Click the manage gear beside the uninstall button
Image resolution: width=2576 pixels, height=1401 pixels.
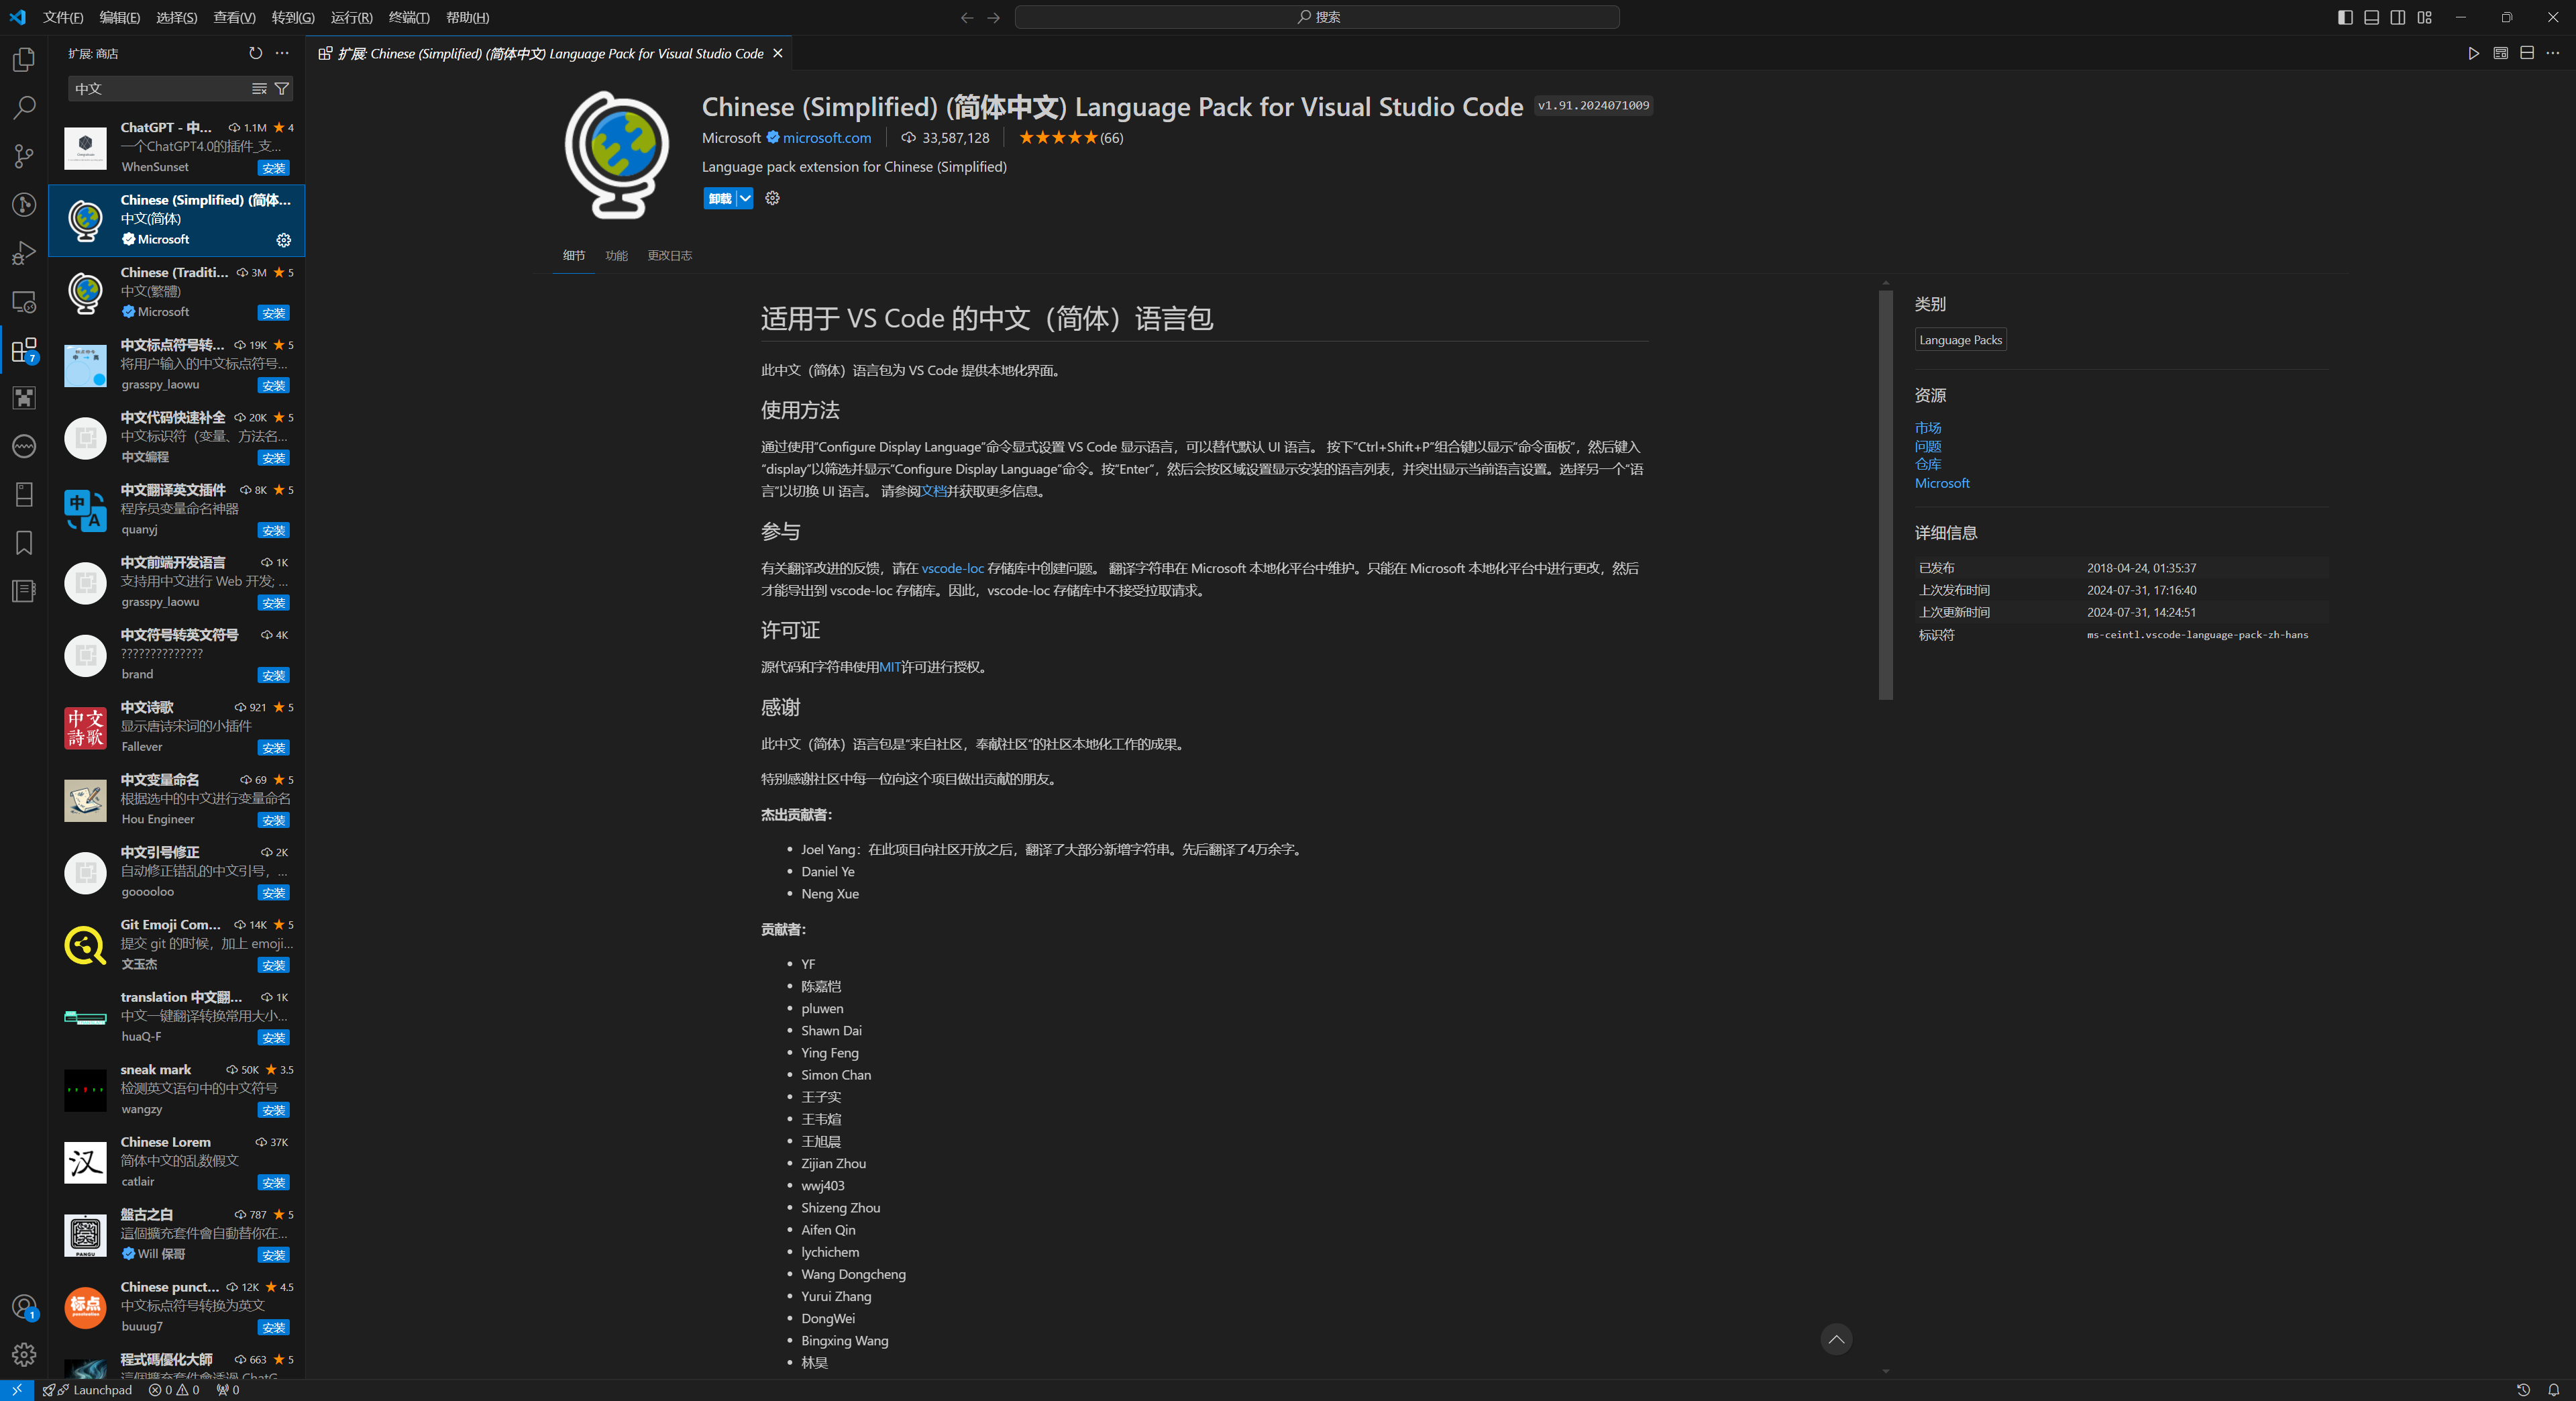[x=772, y=198]
